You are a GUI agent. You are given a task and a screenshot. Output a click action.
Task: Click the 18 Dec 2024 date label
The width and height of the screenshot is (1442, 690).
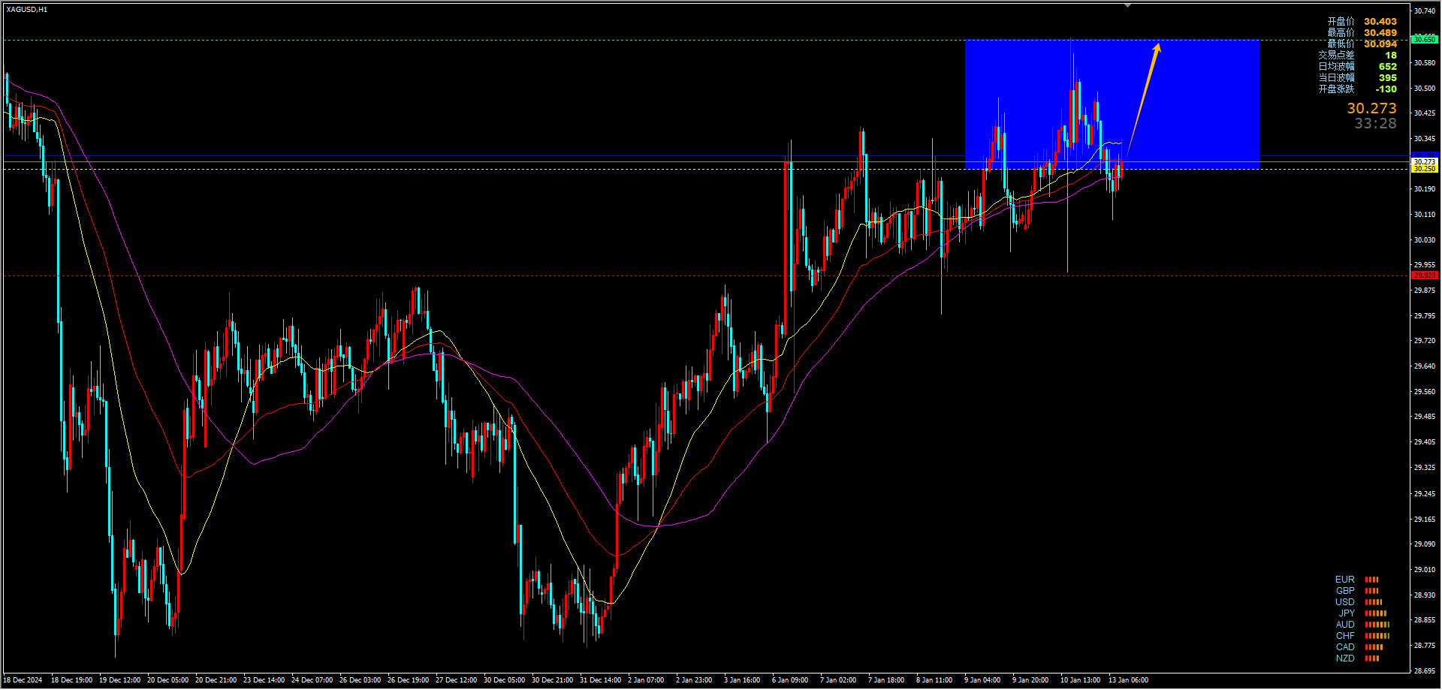coord(23,680)
